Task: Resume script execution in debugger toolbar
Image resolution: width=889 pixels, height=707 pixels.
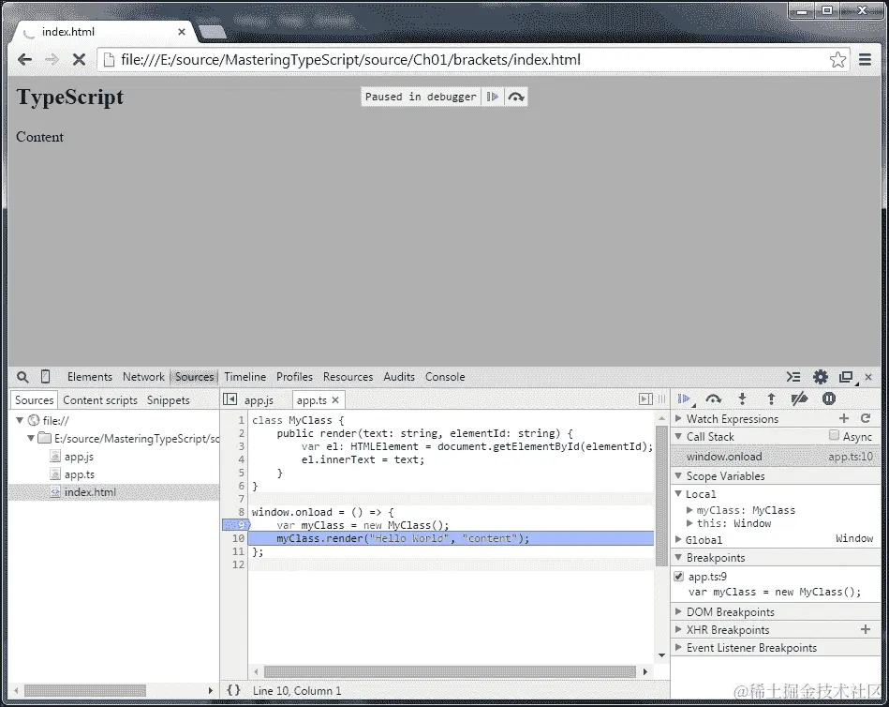Action: [686, 399]
